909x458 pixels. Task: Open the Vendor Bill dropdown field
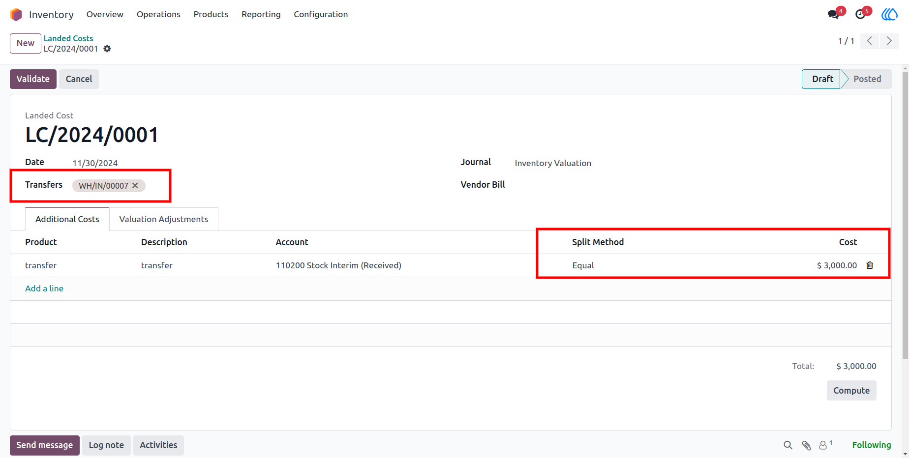coord(696,185)
